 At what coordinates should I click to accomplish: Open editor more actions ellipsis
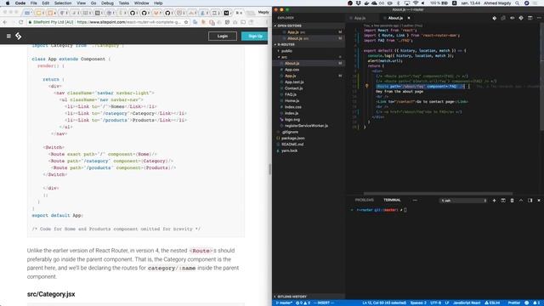point(539,18)
